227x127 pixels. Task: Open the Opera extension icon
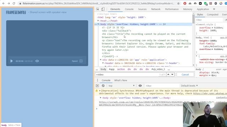[185, 3]
